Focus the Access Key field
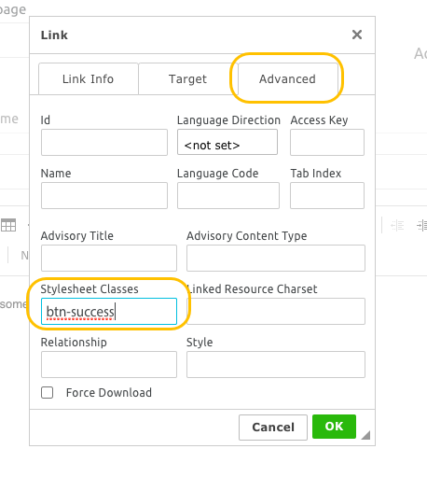 pos(327,143)
